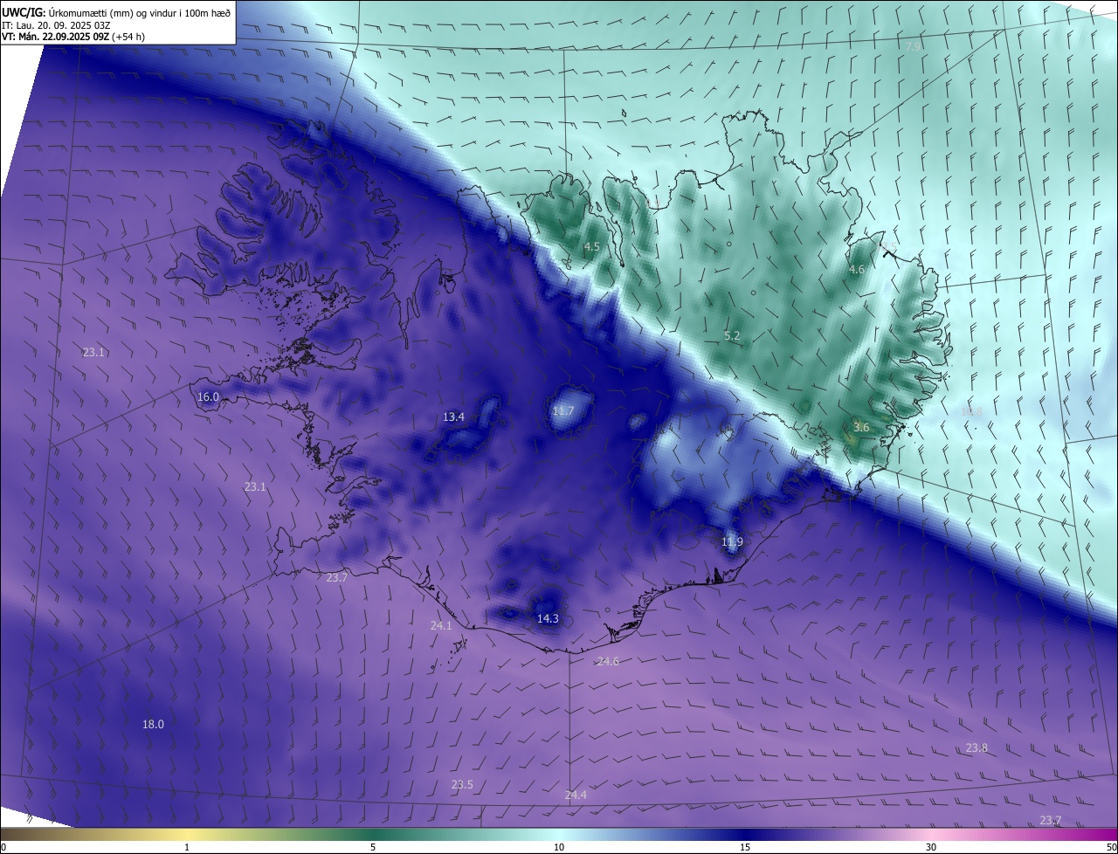Viewport: 1118px width, 854px height.
Task: Click the color scale tick label 15
Action: (745, 847)
